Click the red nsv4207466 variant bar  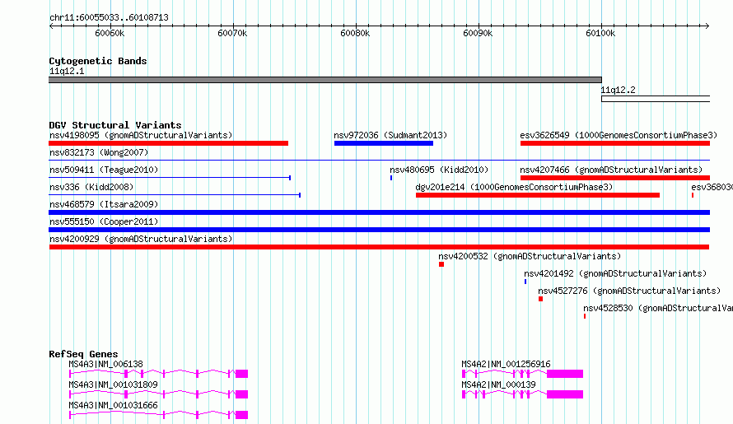(x=614, y=178)
